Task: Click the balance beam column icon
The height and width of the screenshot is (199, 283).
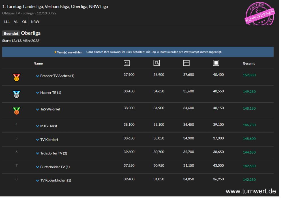Action: [186, 63]
